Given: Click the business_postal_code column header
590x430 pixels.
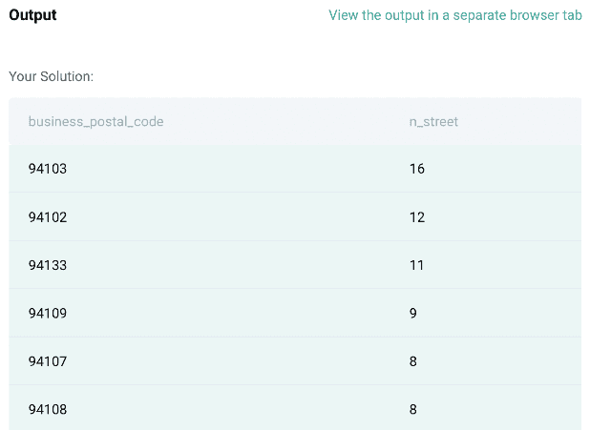Looking at the screenshot, I should (x=95, y=121).
